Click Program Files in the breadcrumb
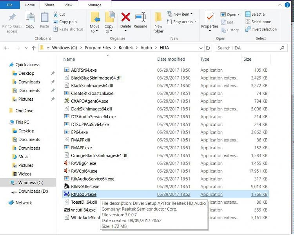This screenshot has height=235, width=294. pos(98,48)
